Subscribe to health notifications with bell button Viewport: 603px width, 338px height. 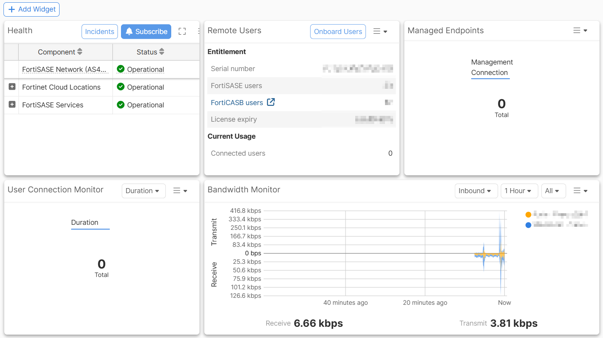point(146,32)
